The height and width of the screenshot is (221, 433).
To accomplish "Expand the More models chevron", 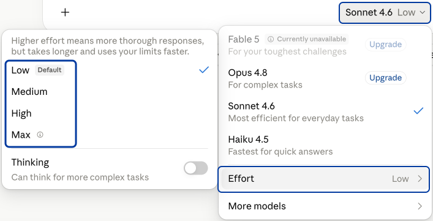I will pos(420,206).
